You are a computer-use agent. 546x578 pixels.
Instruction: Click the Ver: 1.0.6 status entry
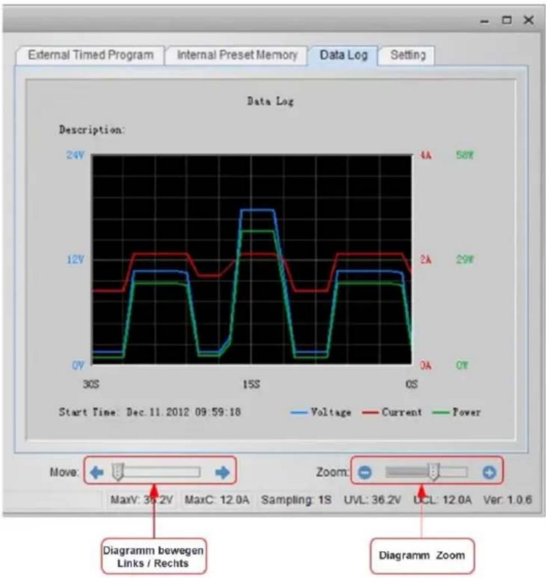point(508,500)
